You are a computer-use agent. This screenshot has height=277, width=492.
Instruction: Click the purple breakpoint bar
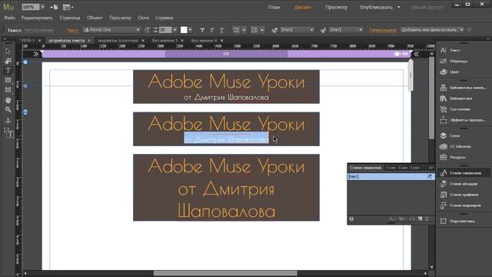coord(226,54)
